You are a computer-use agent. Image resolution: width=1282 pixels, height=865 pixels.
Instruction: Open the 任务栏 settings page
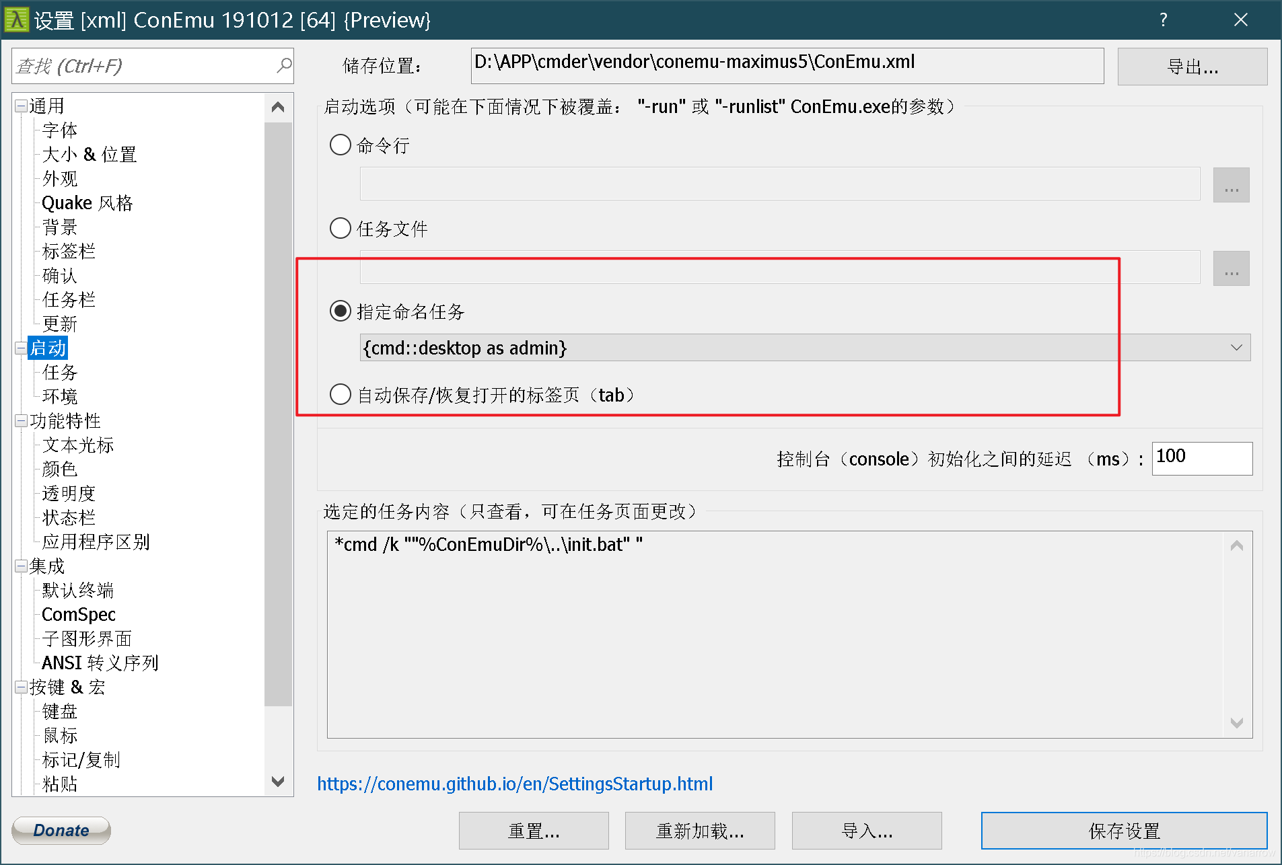tap(69, 299)
